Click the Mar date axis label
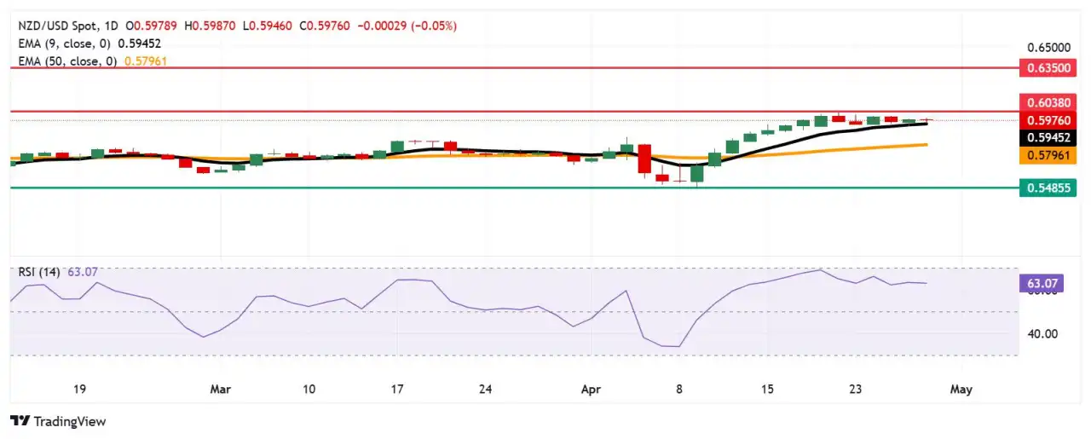 [220, 389]
